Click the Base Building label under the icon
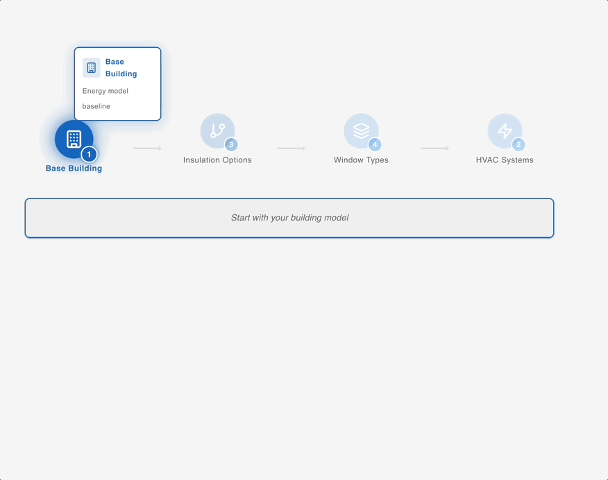Viewport: 608px width, 480px height. coord(74,169)
